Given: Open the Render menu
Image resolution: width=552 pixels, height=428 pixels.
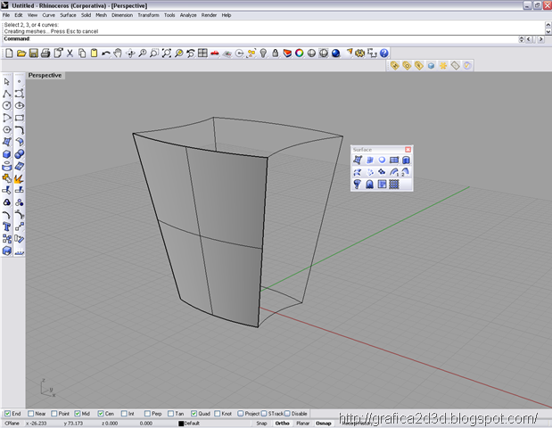Looking at the screenshot, I should (209, 15).
